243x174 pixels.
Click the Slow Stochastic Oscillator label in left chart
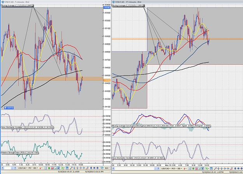(x=27, y=127)
